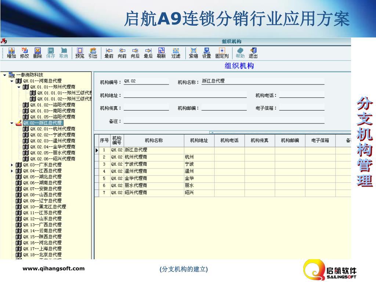Image resolution: width=376 pixels, height=282 pixels.
Task: Click the book icon of QH.03--广东总代理
Action: click(x=19, y=165)
